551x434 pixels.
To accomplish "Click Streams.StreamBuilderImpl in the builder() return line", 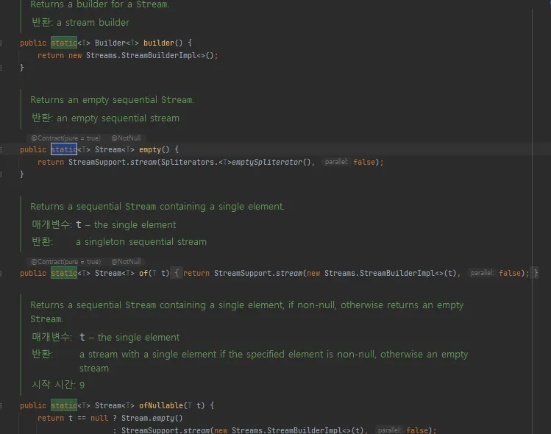I will [141, 55].
